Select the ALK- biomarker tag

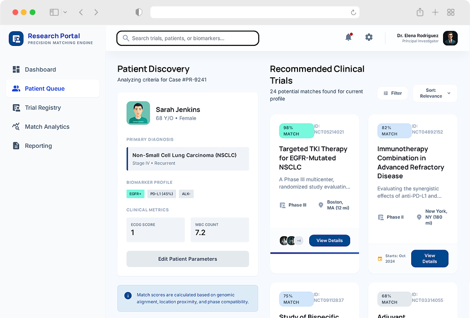[186, 194]
